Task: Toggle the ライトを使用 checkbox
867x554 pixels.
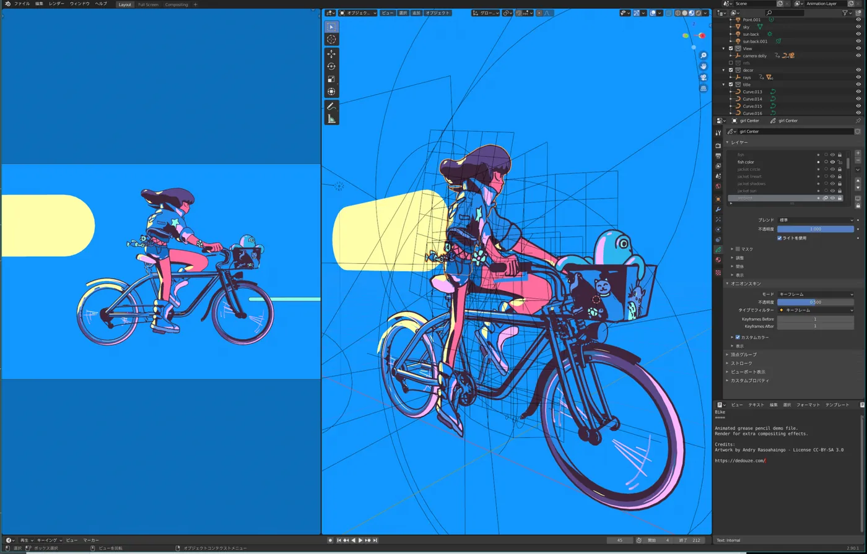Action: 779,238
